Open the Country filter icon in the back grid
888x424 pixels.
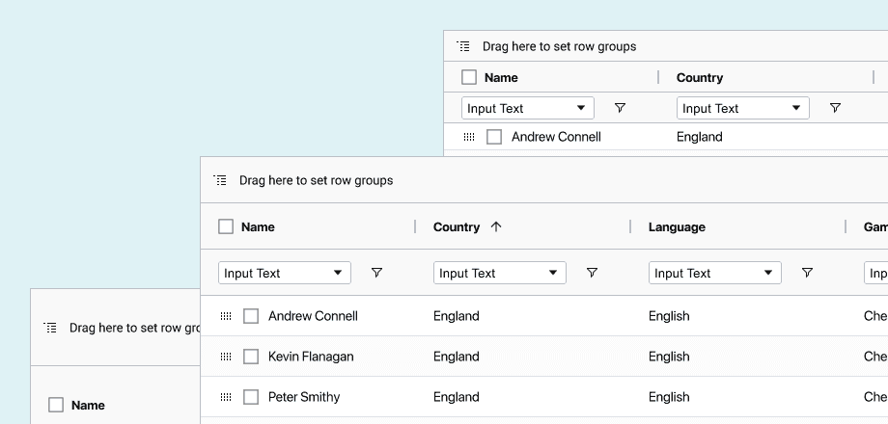(835, 108)
